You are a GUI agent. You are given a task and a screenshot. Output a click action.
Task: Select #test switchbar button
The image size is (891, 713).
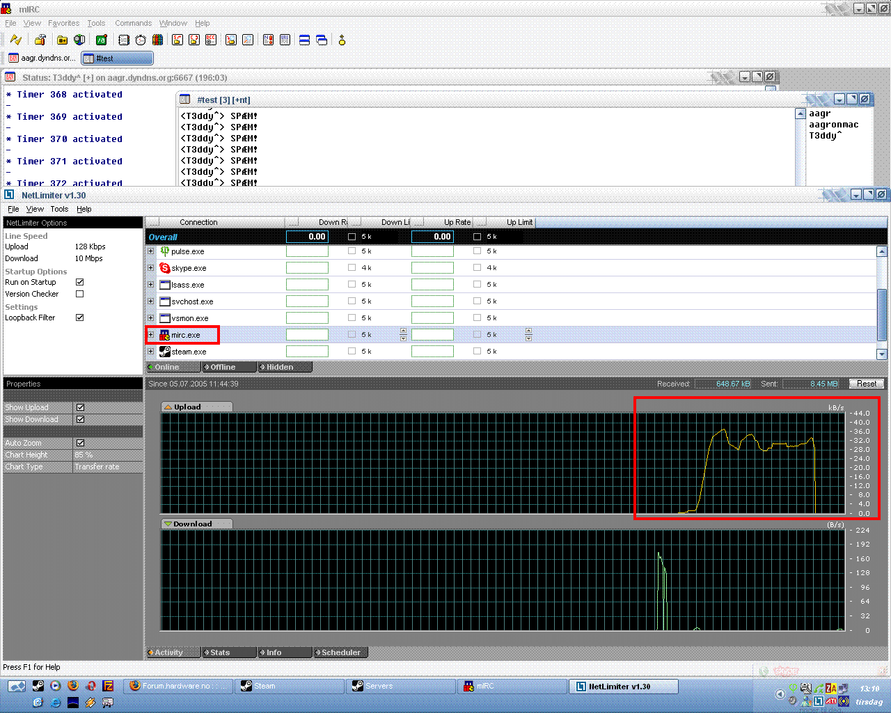click(x=117, y=58)
